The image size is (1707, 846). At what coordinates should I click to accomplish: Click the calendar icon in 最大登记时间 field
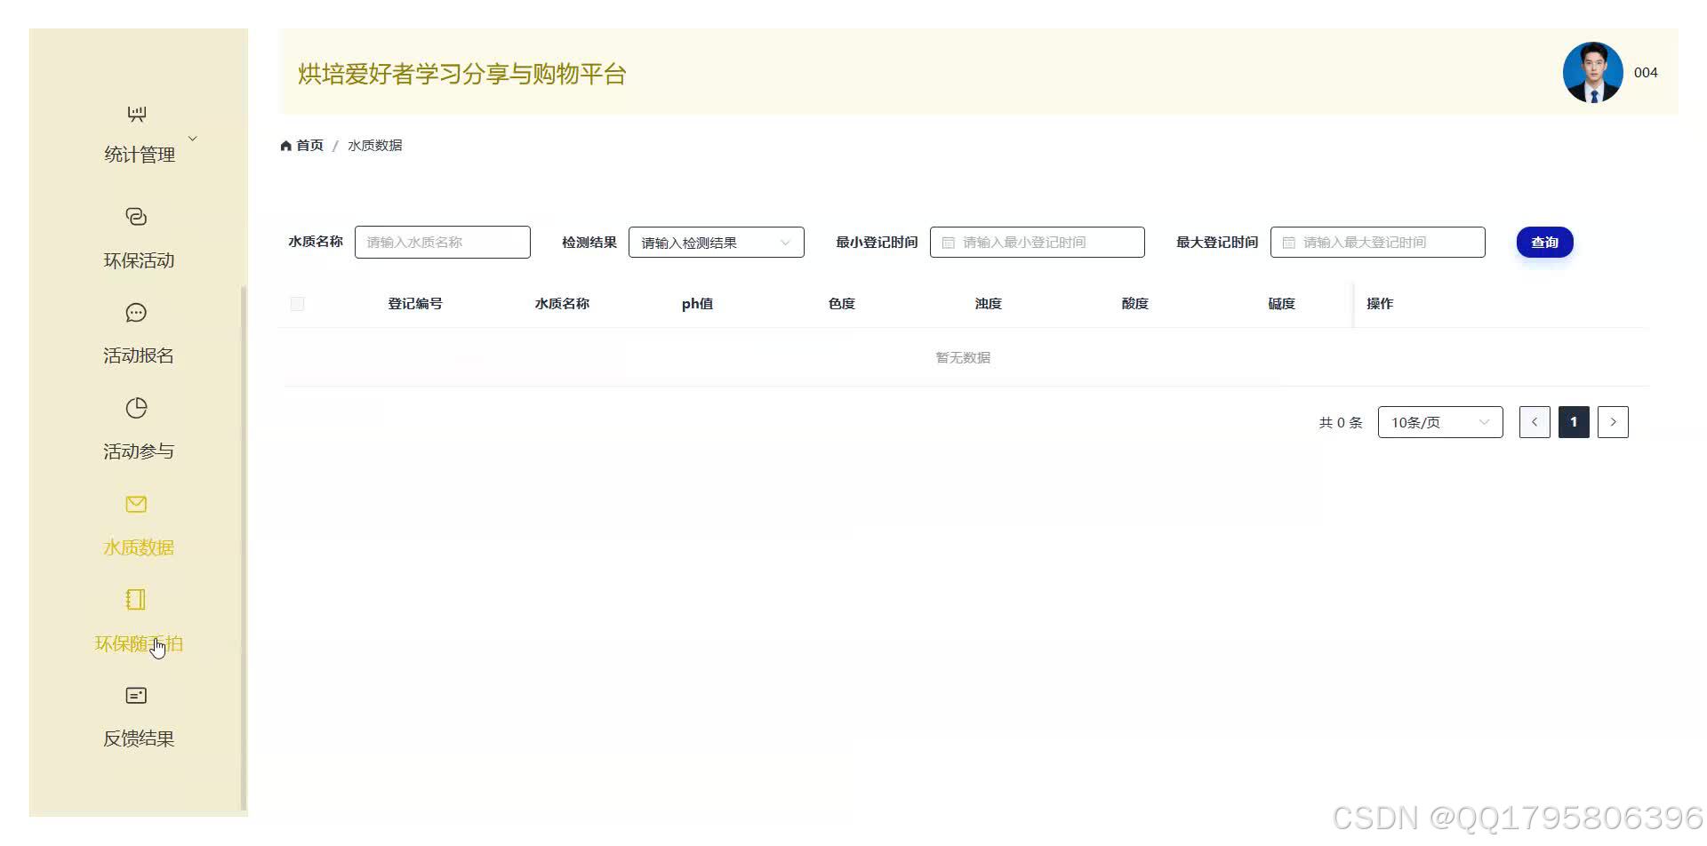coord(1288,243)
